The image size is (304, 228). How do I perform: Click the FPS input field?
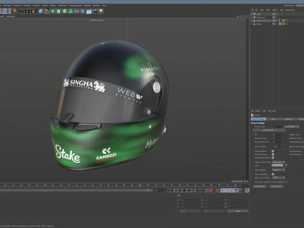(x=277, y=134)
